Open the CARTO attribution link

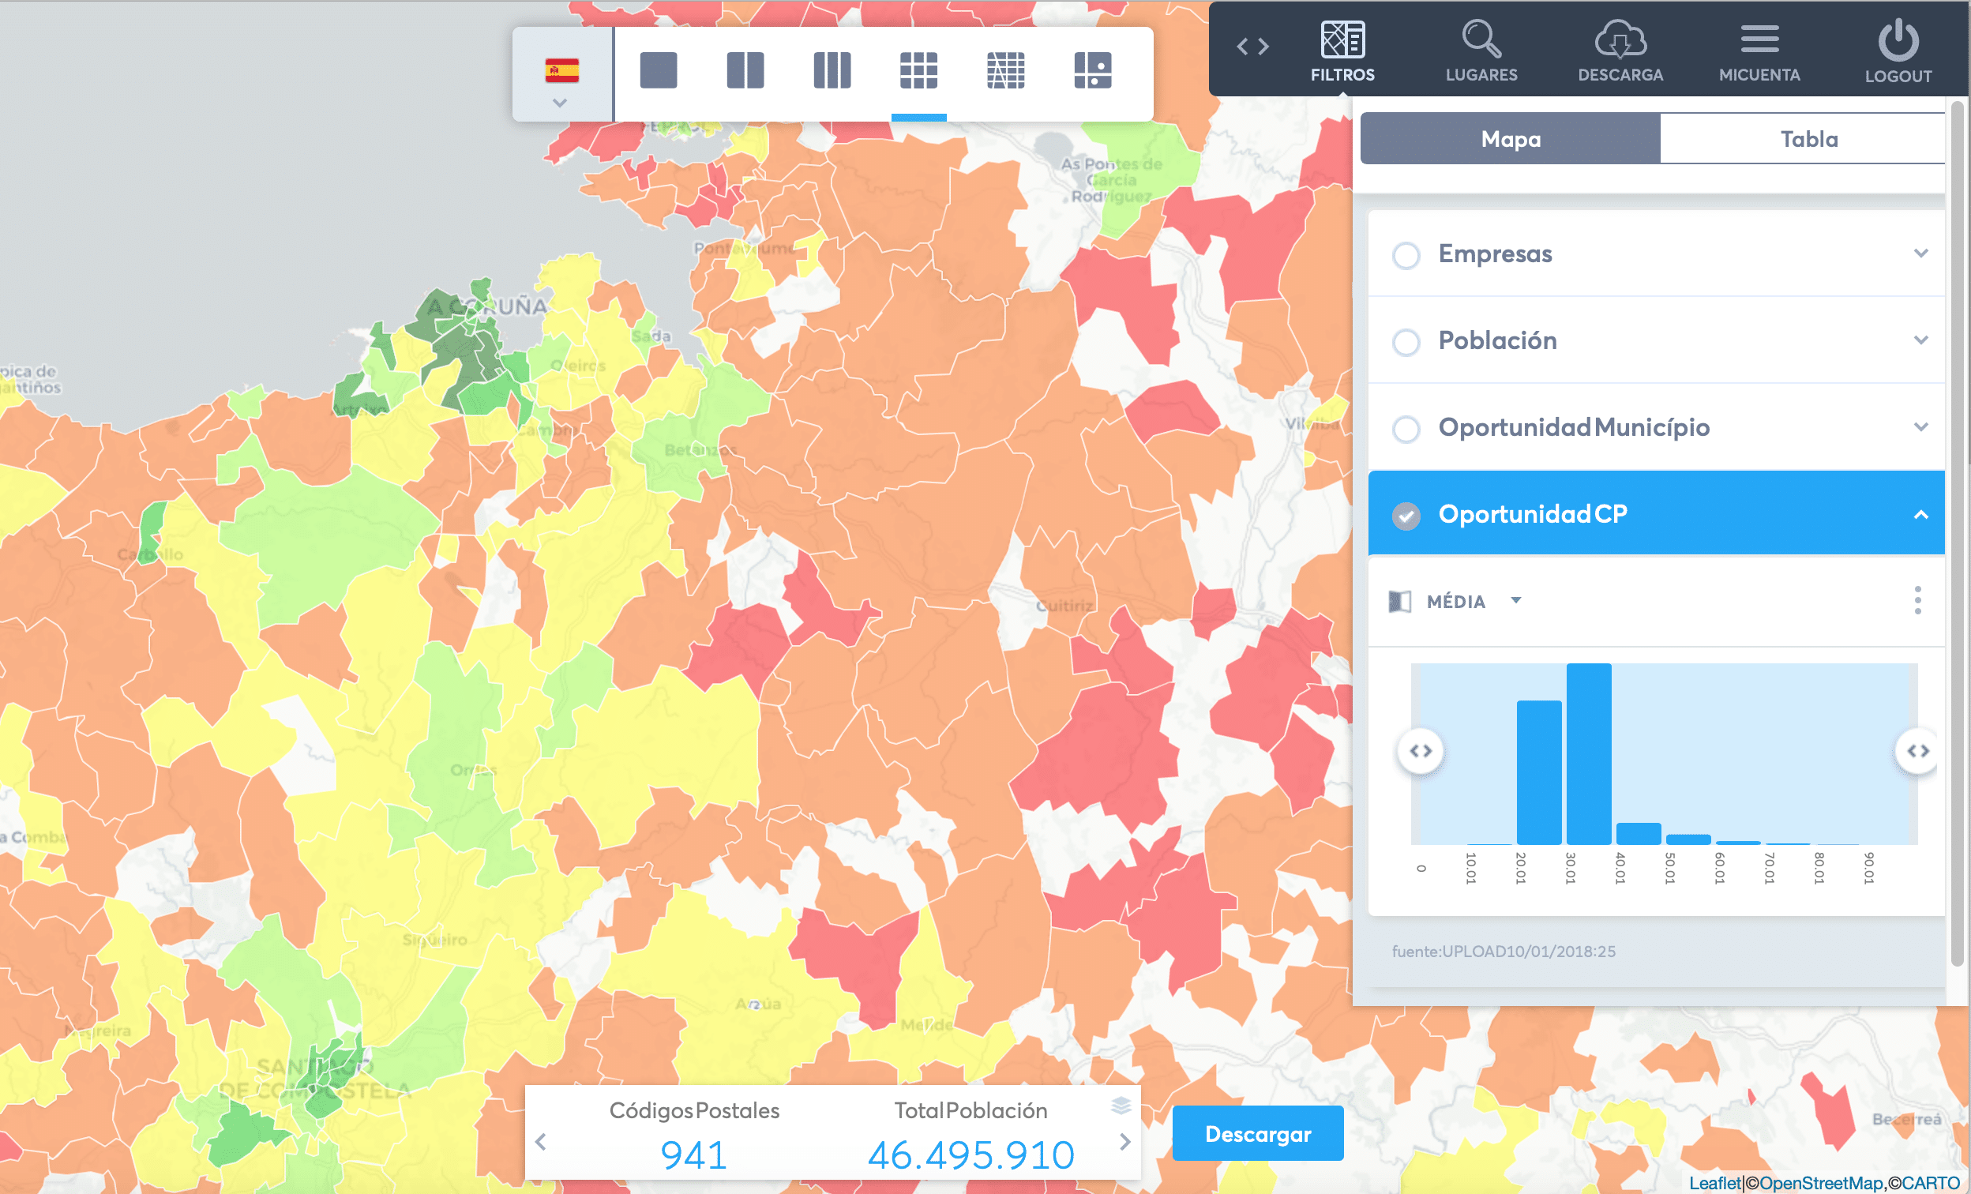(x=1930, y=1183)
